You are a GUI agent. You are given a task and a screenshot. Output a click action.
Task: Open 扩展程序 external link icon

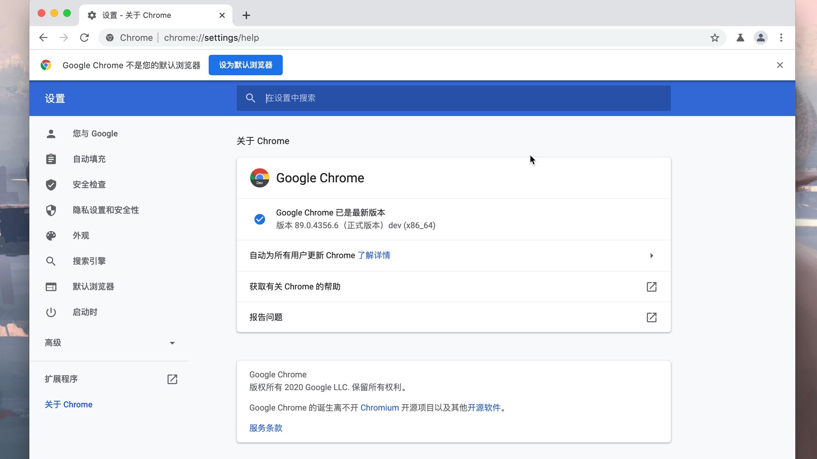click(172, 379)
